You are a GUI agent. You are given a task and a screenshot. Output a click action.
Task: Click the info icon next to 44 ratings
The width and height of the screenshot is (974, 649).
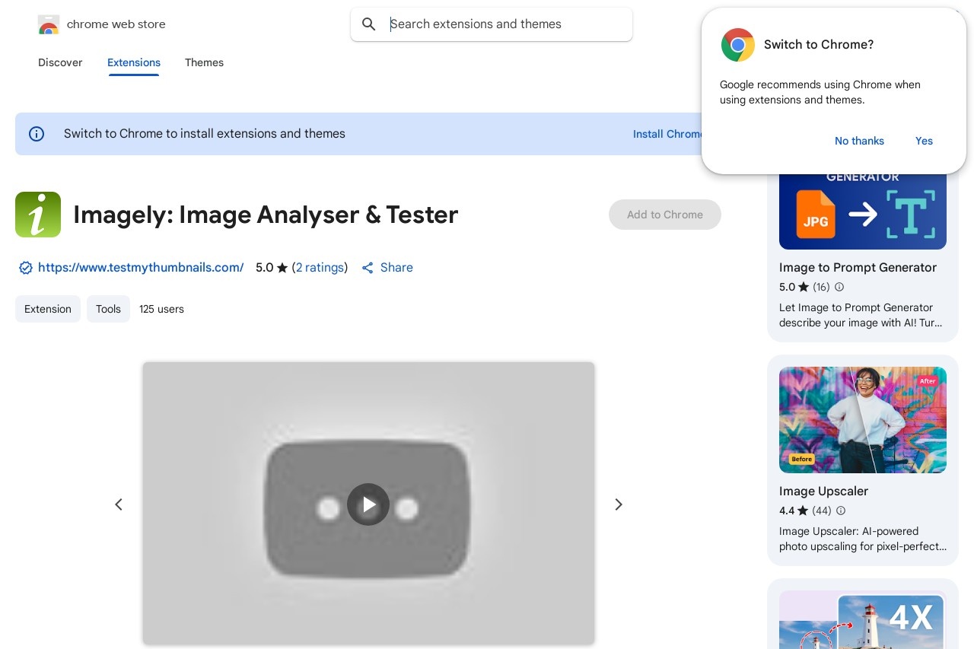pos(841,511)
